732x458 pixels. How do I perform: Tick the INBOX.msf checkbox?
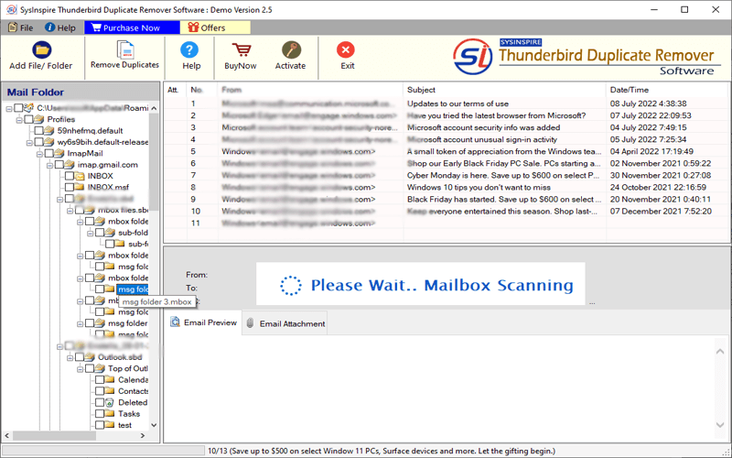70,188
